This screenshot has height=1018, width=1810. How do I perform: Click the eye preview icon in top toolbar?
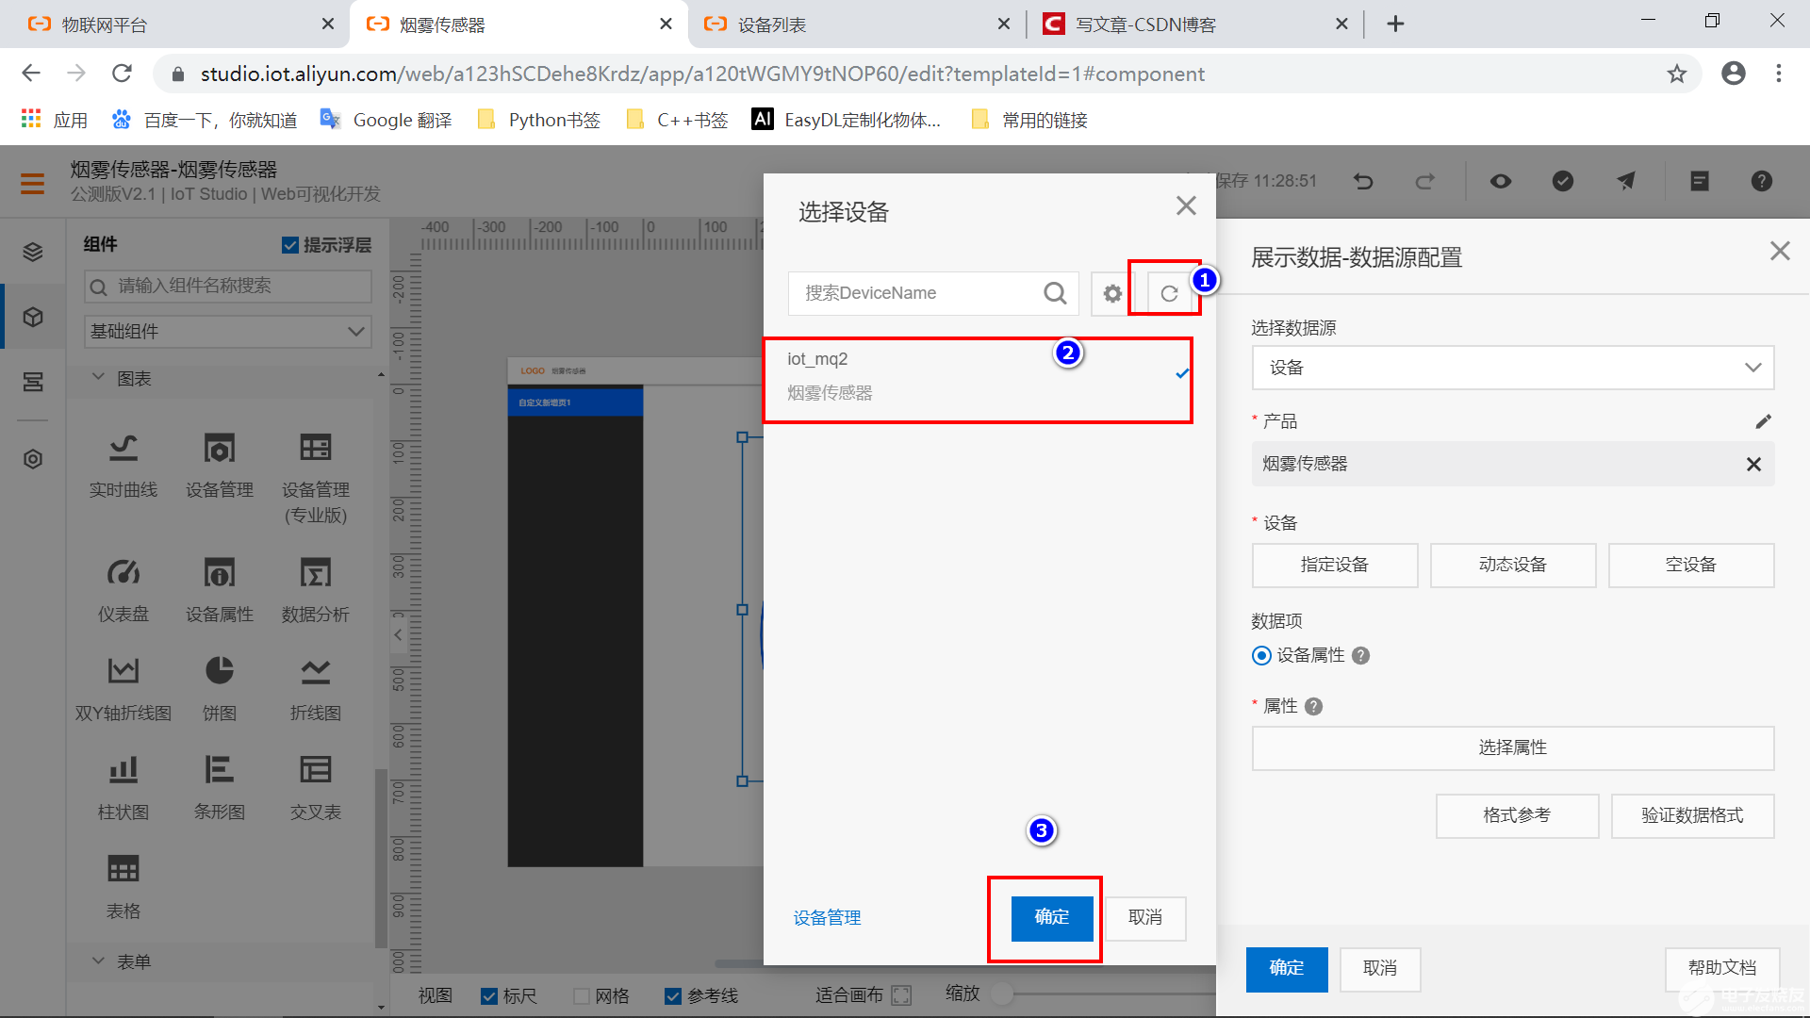(1501, 181)
